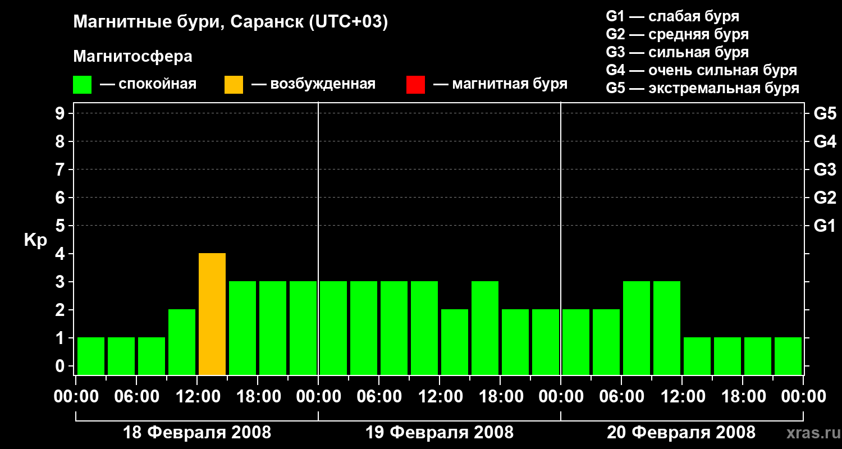Click the '18:00' time label above 20 Февраля
The image size is (842, 449).
743,397
